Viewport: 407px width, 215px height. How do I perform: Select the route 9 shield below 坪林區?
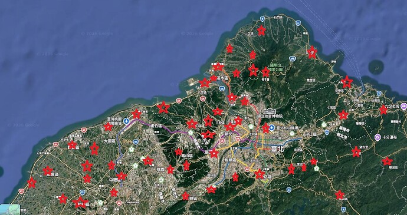point(344,209)
